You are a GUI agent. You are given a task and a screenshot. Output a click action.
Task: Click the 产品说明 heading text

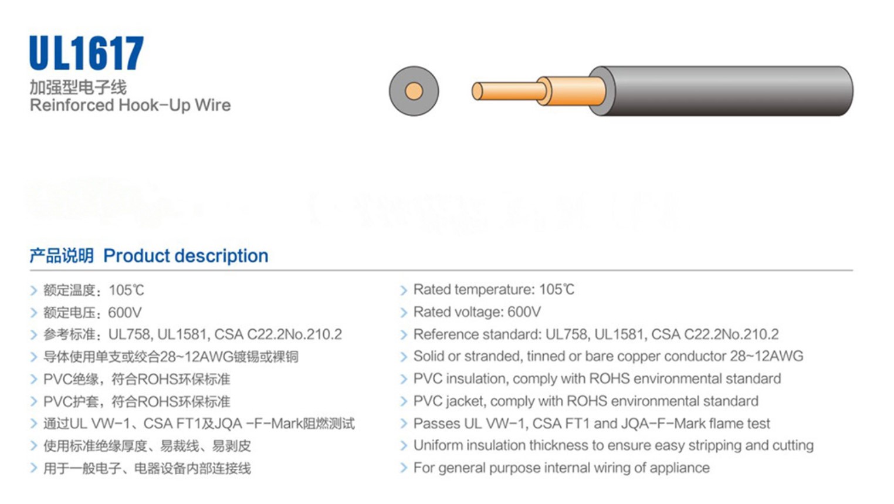click(x=62, y=256)
